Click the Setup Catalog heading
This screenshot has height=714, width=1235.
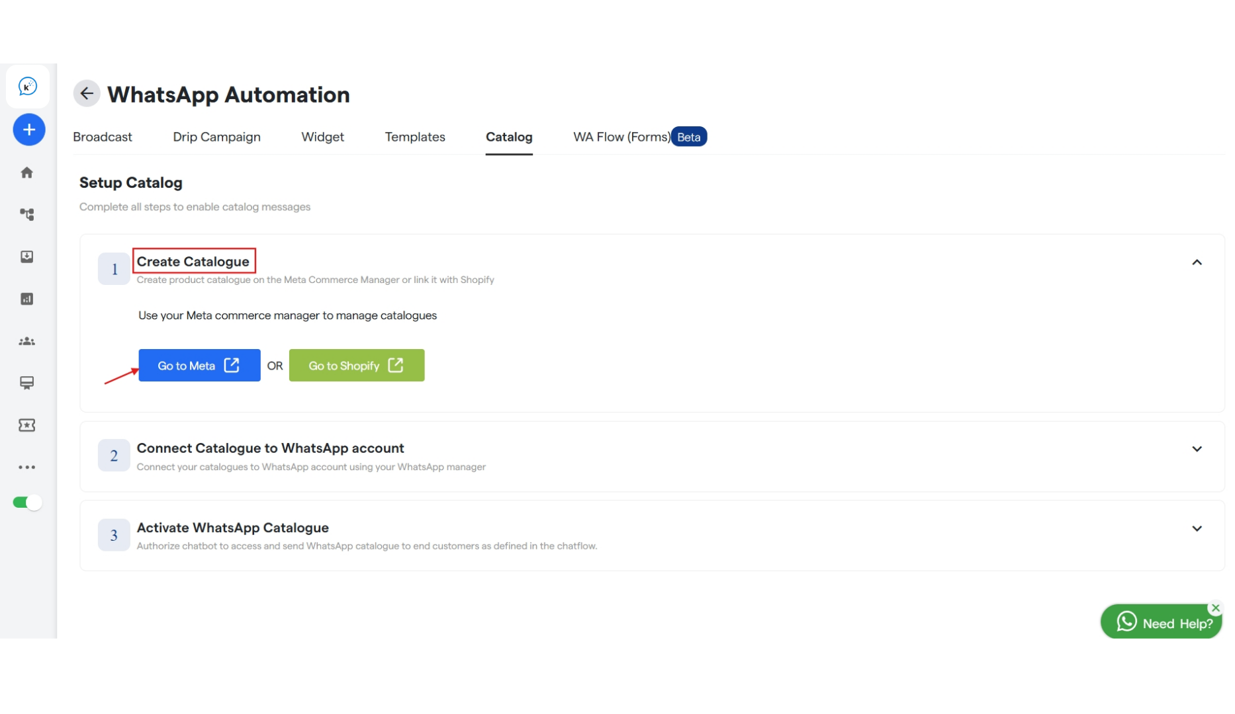point(131,182)
